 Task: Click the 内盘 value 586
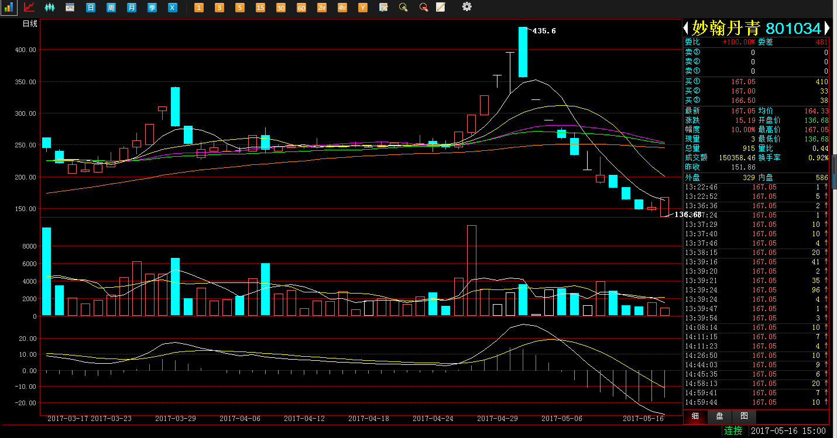pyautogui.click(x=822, y=177)
